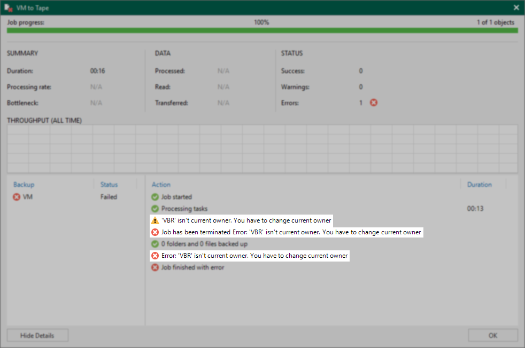Click the '1 of 1 objects' text

pyautogui.click(x=496, y=22)
